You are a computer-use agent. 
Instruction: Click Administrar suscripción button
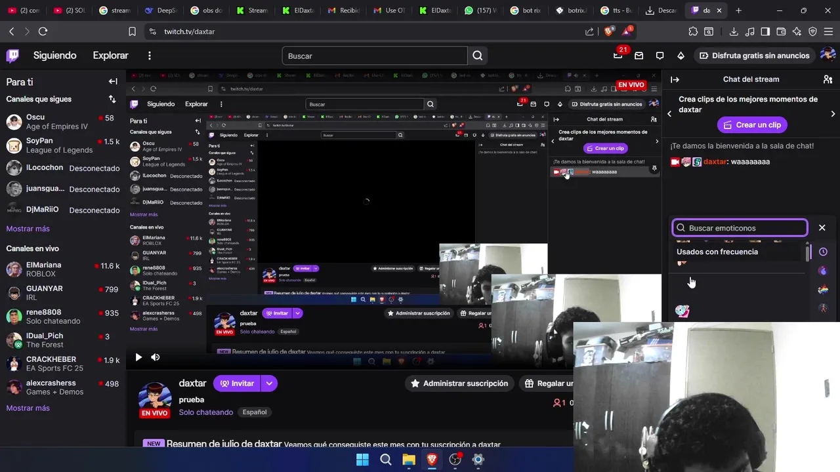click(459, 383)
